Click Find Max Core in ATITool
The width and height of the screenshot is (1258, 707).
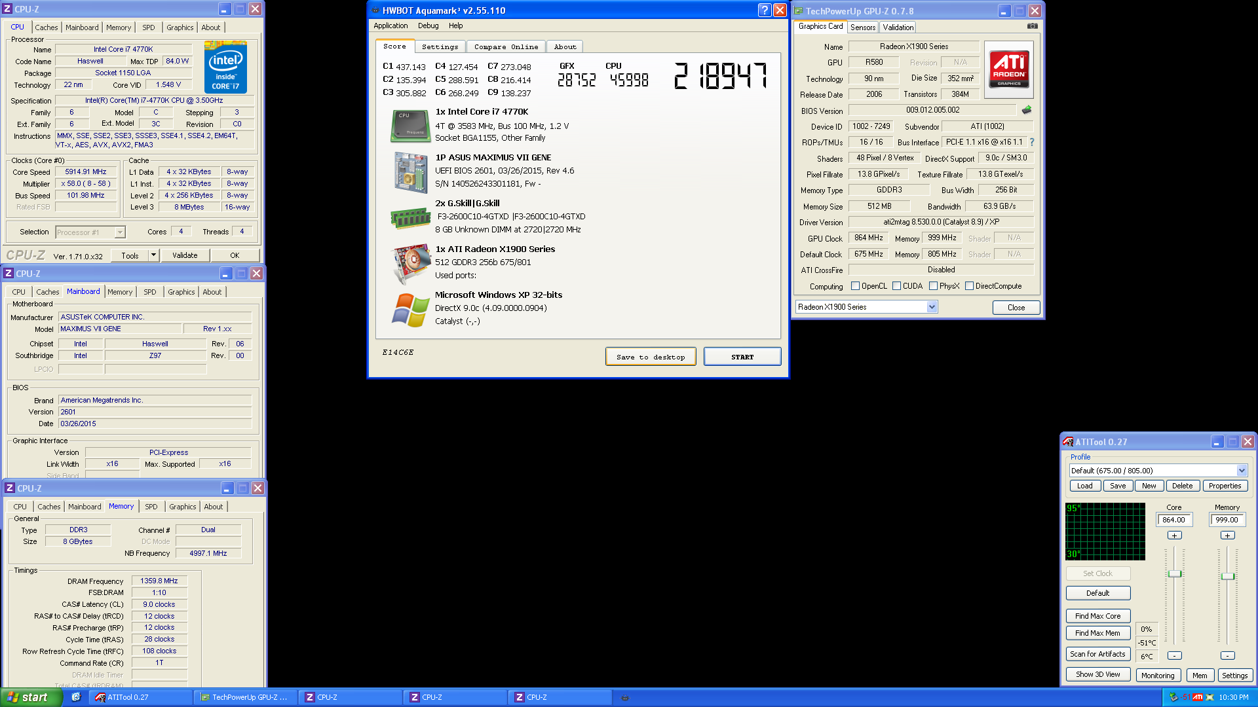1098,616
